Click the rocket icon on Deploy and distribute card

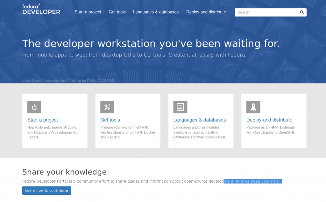253,107
